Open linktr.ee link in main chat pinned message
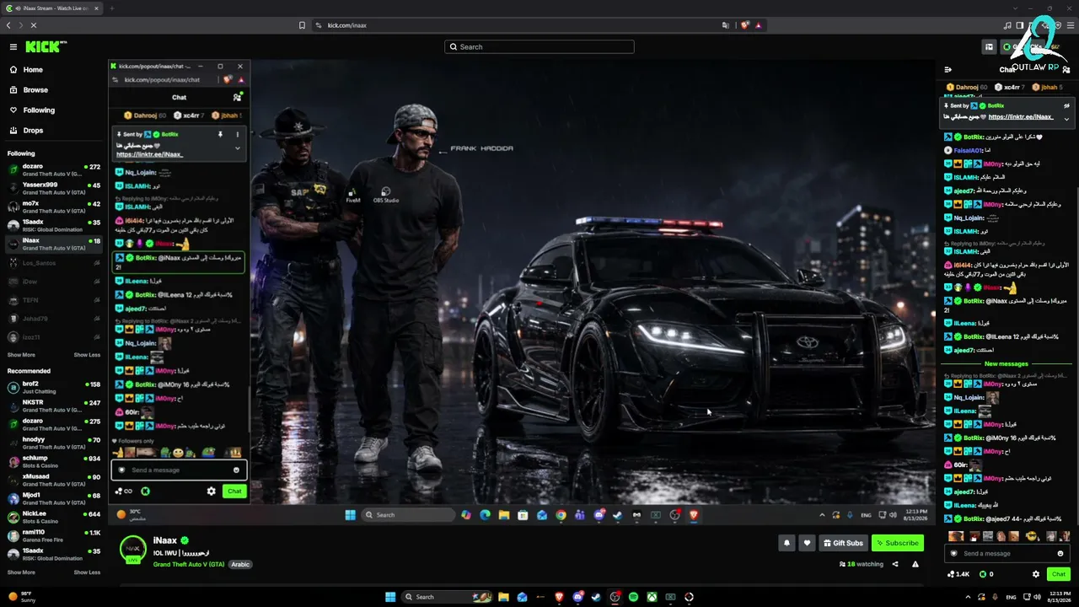The height and width of the screenshot is (607, 1079). click(1023, 117)
